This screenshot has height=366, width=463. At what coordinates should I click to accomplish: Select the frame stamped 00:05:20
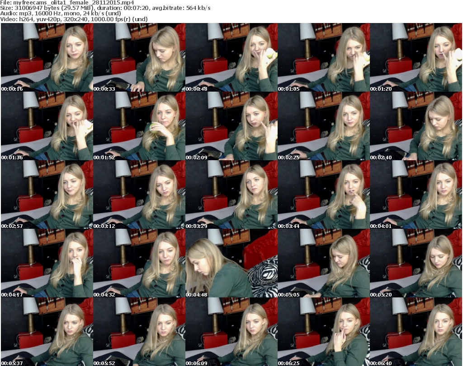[x=416, y=263]
